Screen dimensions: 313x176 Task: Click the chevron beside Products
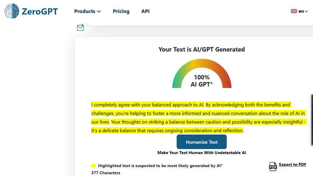tap(99, 11)
